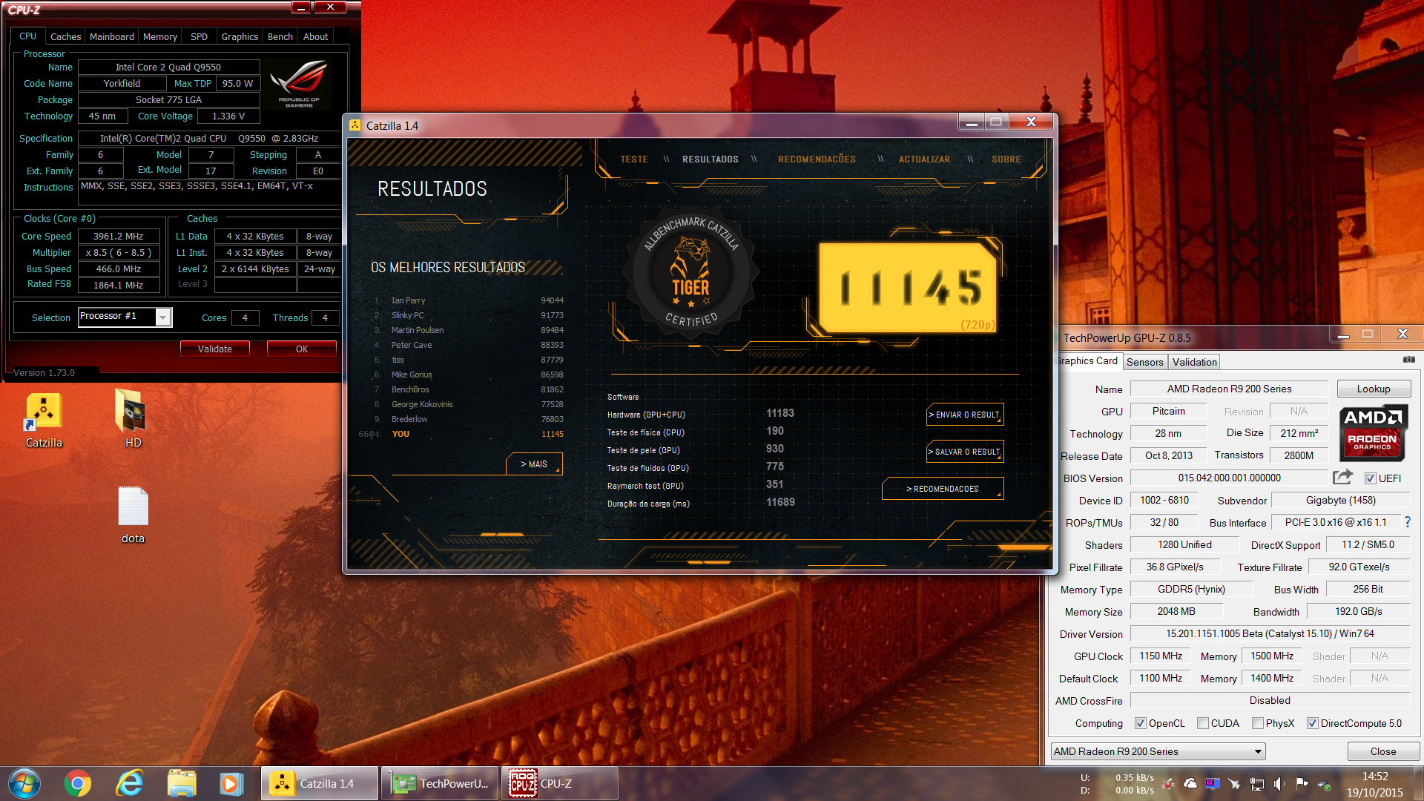Click the > RECOMENDACOES button below results
The width and height of the screenshot is (1424, 801).
coord(942,489)
